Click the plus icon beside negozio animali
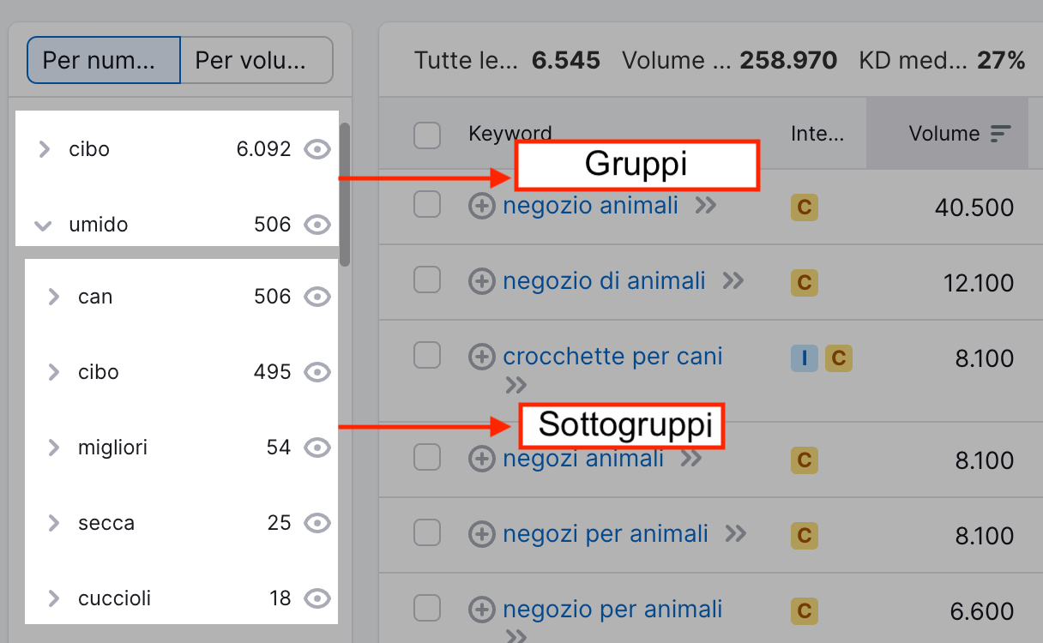 [x=481, y=206]
